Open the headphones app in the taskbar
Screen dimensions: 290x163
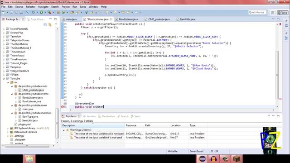coord(213,159)
